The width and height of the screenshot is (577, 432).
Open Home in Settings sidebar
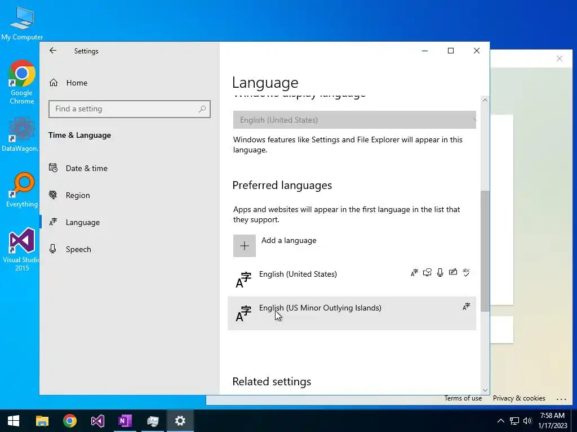(x=77, y=83)
